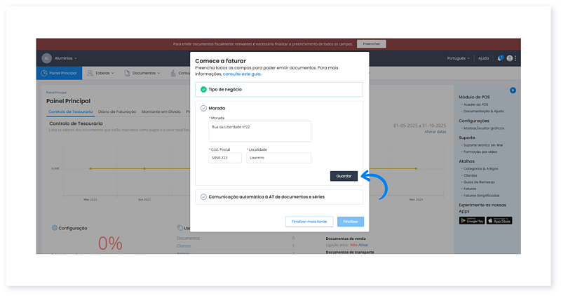Click the blue sidebar collapse arrow icon
Image resolution: width=561 pixels, height=296 pixels.
(513, 90)
